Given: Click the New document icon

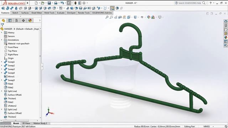Looking at the screenshot, I should (36, 3).
